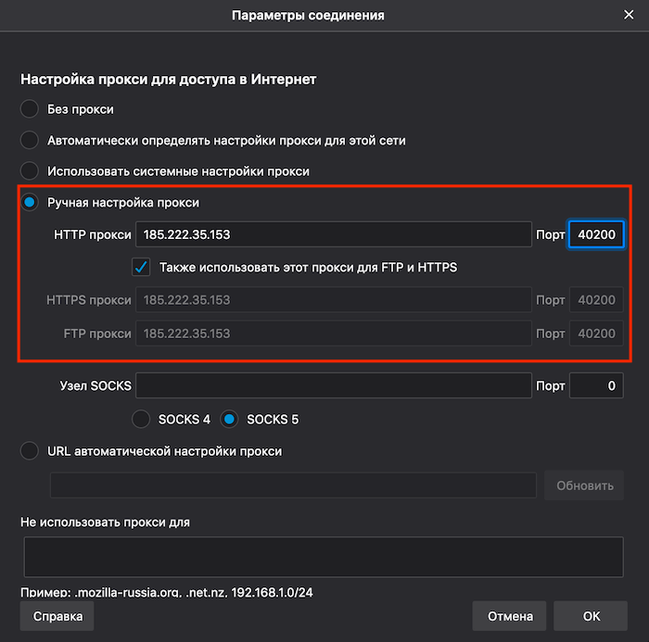Open help with the Справка button
649x642 pixels.
57,616
